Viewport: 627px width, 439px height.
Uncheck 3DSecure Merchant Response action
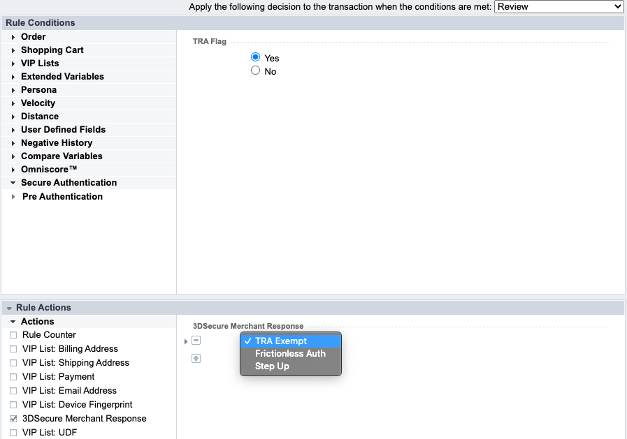click(13, 419)
